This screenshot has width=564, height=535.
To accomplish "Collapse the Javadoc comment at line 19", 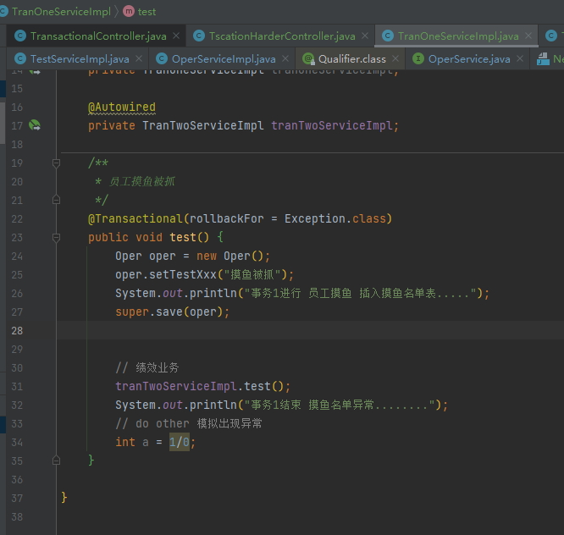I will pyautogui.click(x=56, y=163).
